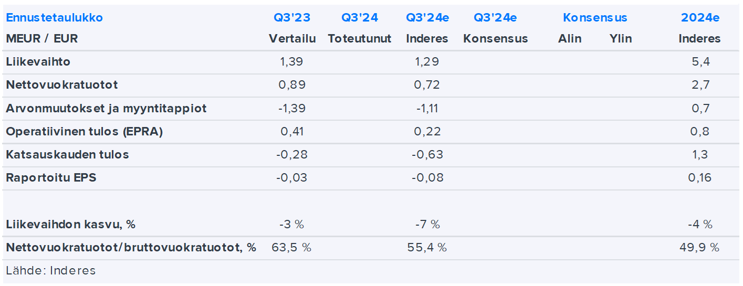
Task: Select Operatiivinen tulos (EPRA) row label
Action: [84, 132]
